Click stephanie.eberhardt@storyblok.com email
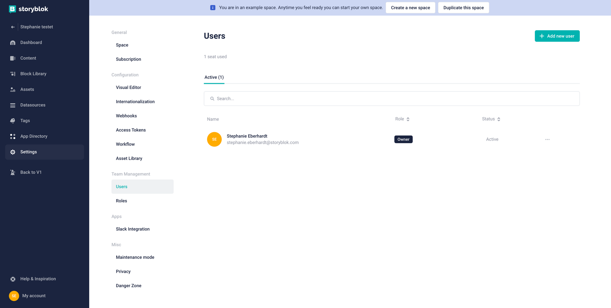Image resolution: width=611 pixels, height=308 pixels. click(263, 143)
